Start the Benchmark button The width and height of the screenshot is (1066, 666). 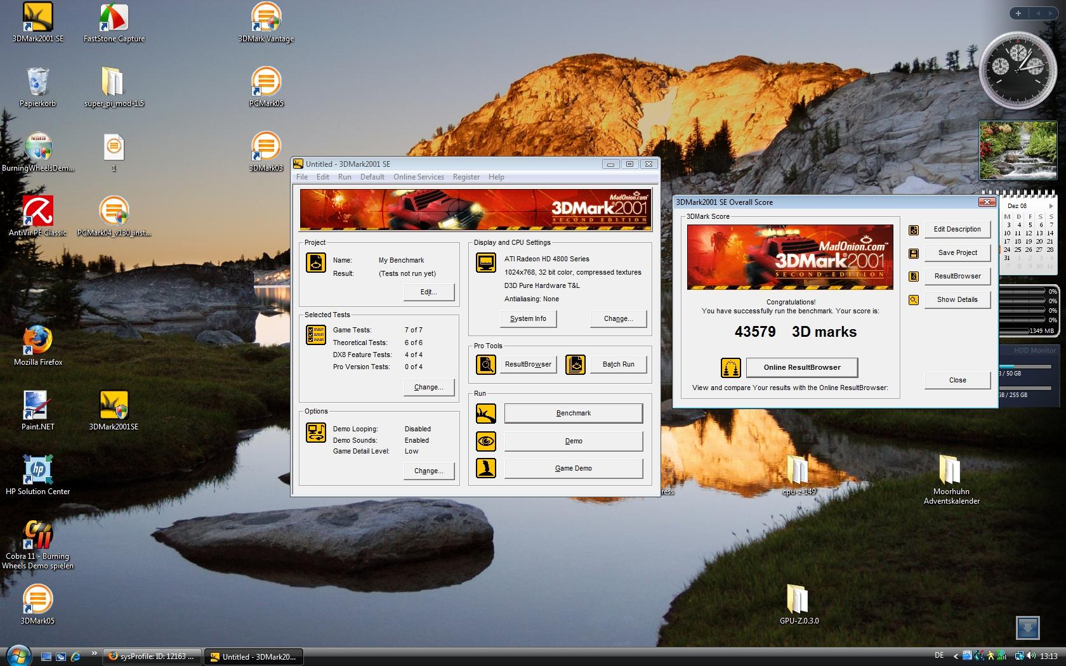pos(574,413)
